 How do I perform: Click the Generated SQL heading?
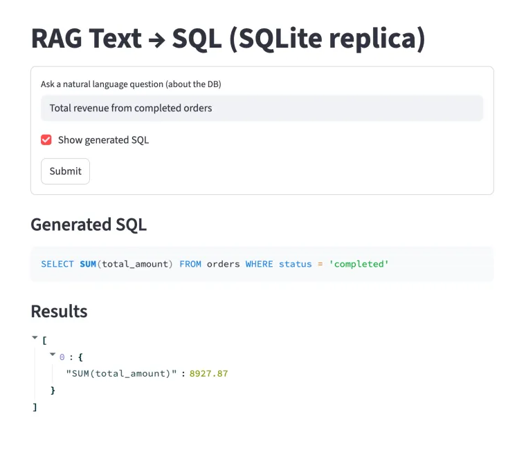tap(89, 225)
